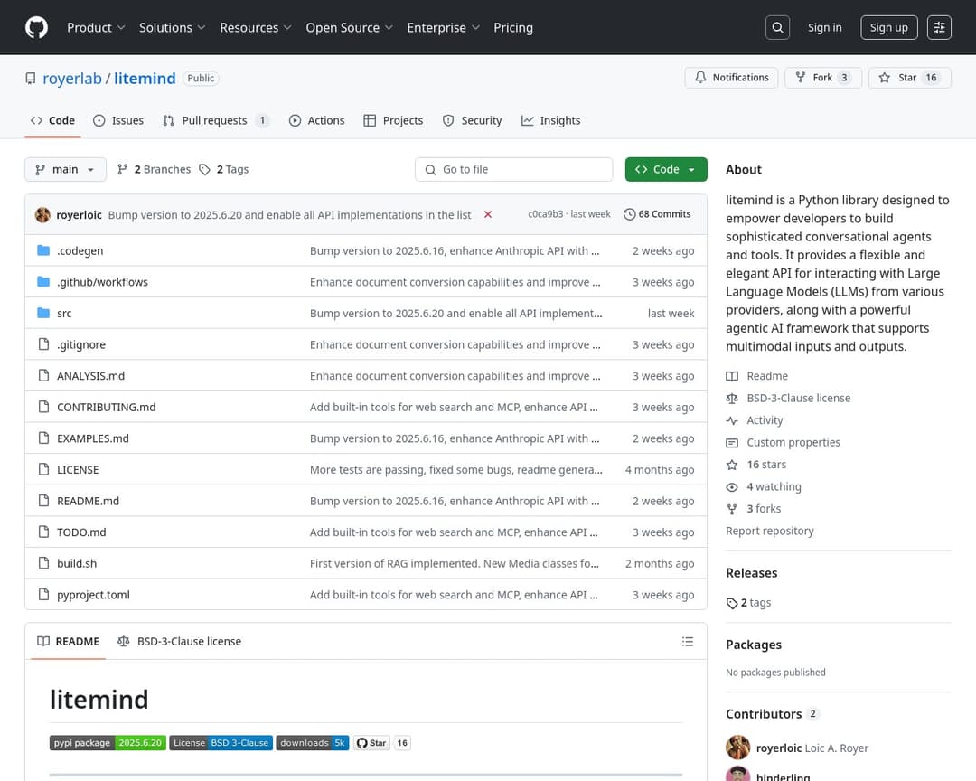Click Report repository link

[x=769, y=531]
